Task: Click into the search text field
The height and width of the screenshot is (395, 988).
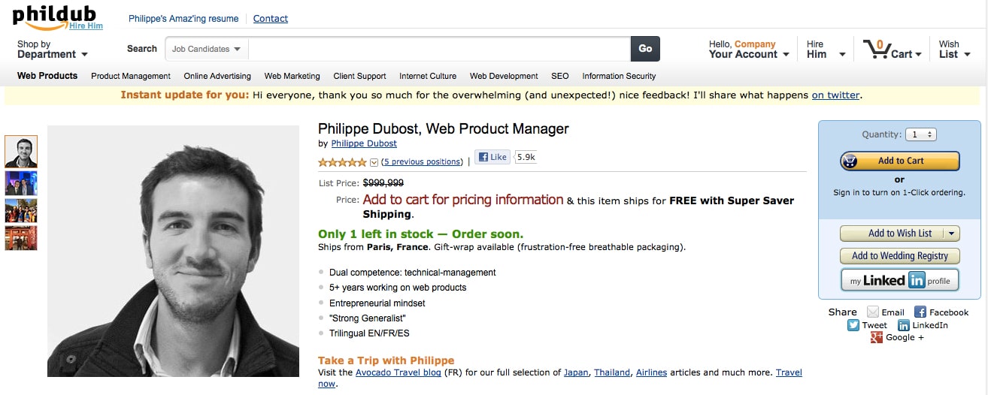Action: pos(439,49)
